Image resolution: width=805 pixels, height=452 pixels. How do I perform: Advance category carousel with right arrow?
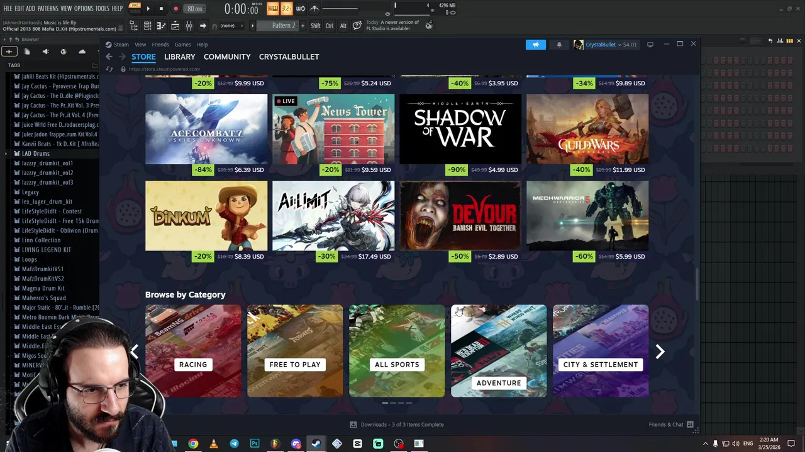pyautogui.click(x=660, y=352)
